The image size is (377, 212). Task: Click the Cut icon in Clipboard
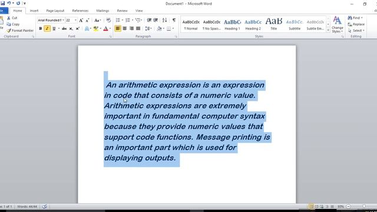point(9,18)
